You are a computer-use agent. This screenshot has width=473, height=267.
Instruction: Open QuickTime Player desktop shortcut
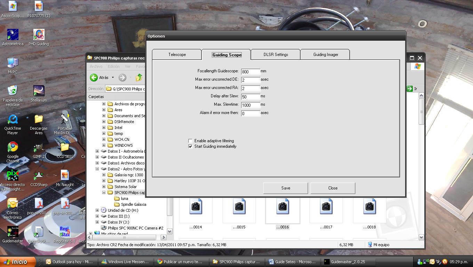point(13,124)
